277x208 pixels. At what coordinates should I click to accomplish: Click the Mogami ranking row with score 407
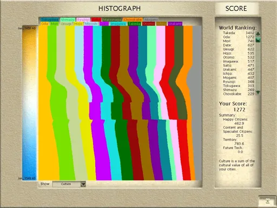coord(239,77)
